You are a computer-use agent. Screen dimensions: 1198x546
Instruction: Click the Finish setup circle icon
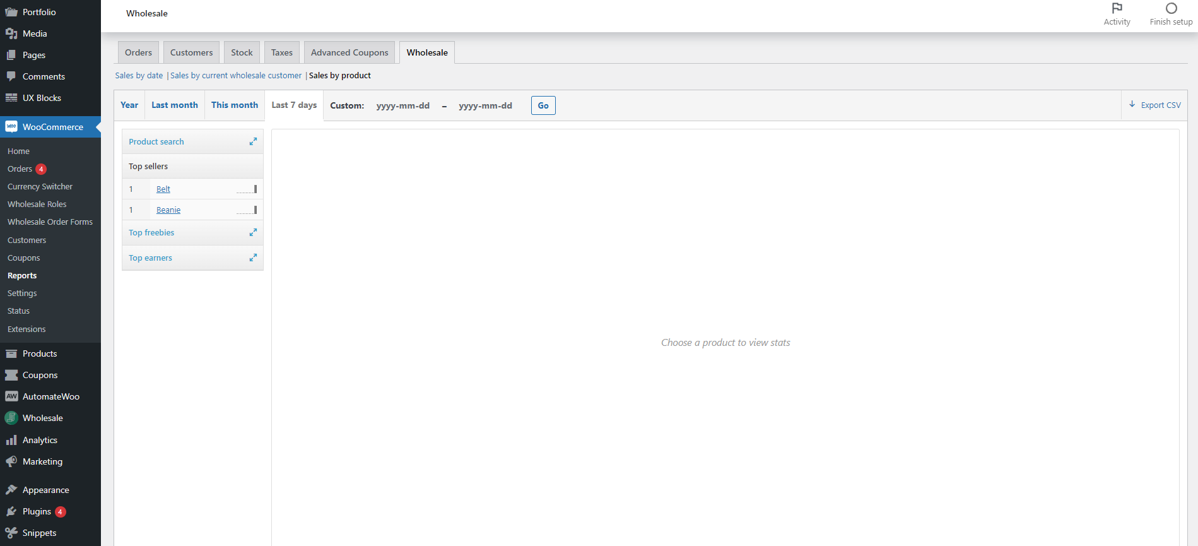1171,8
